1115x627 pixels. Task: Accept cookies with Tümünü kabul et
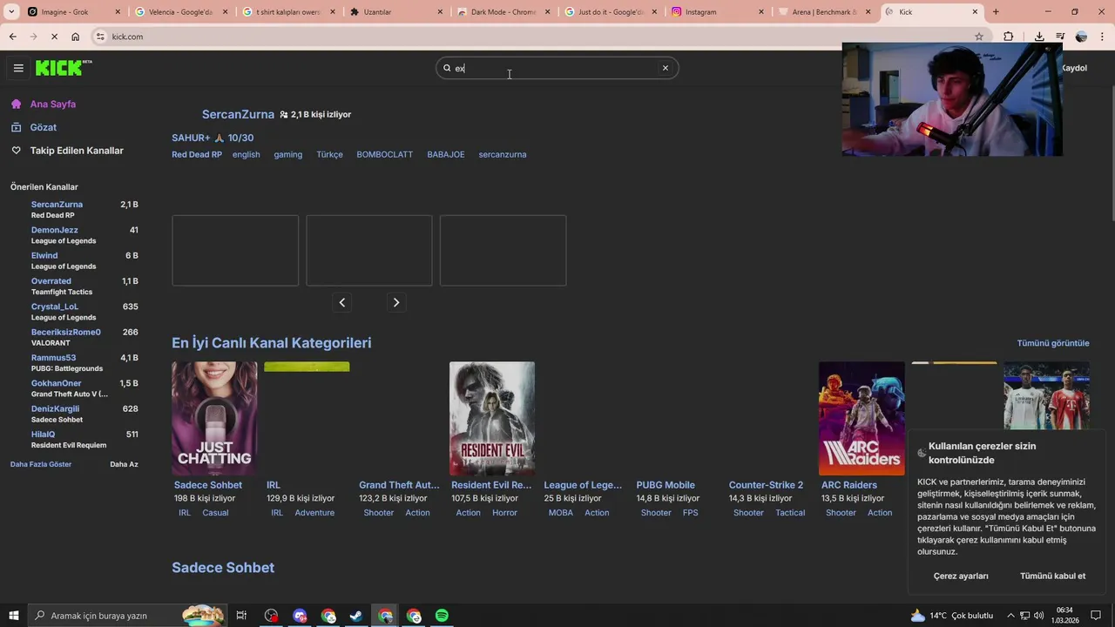point(1052,576)
